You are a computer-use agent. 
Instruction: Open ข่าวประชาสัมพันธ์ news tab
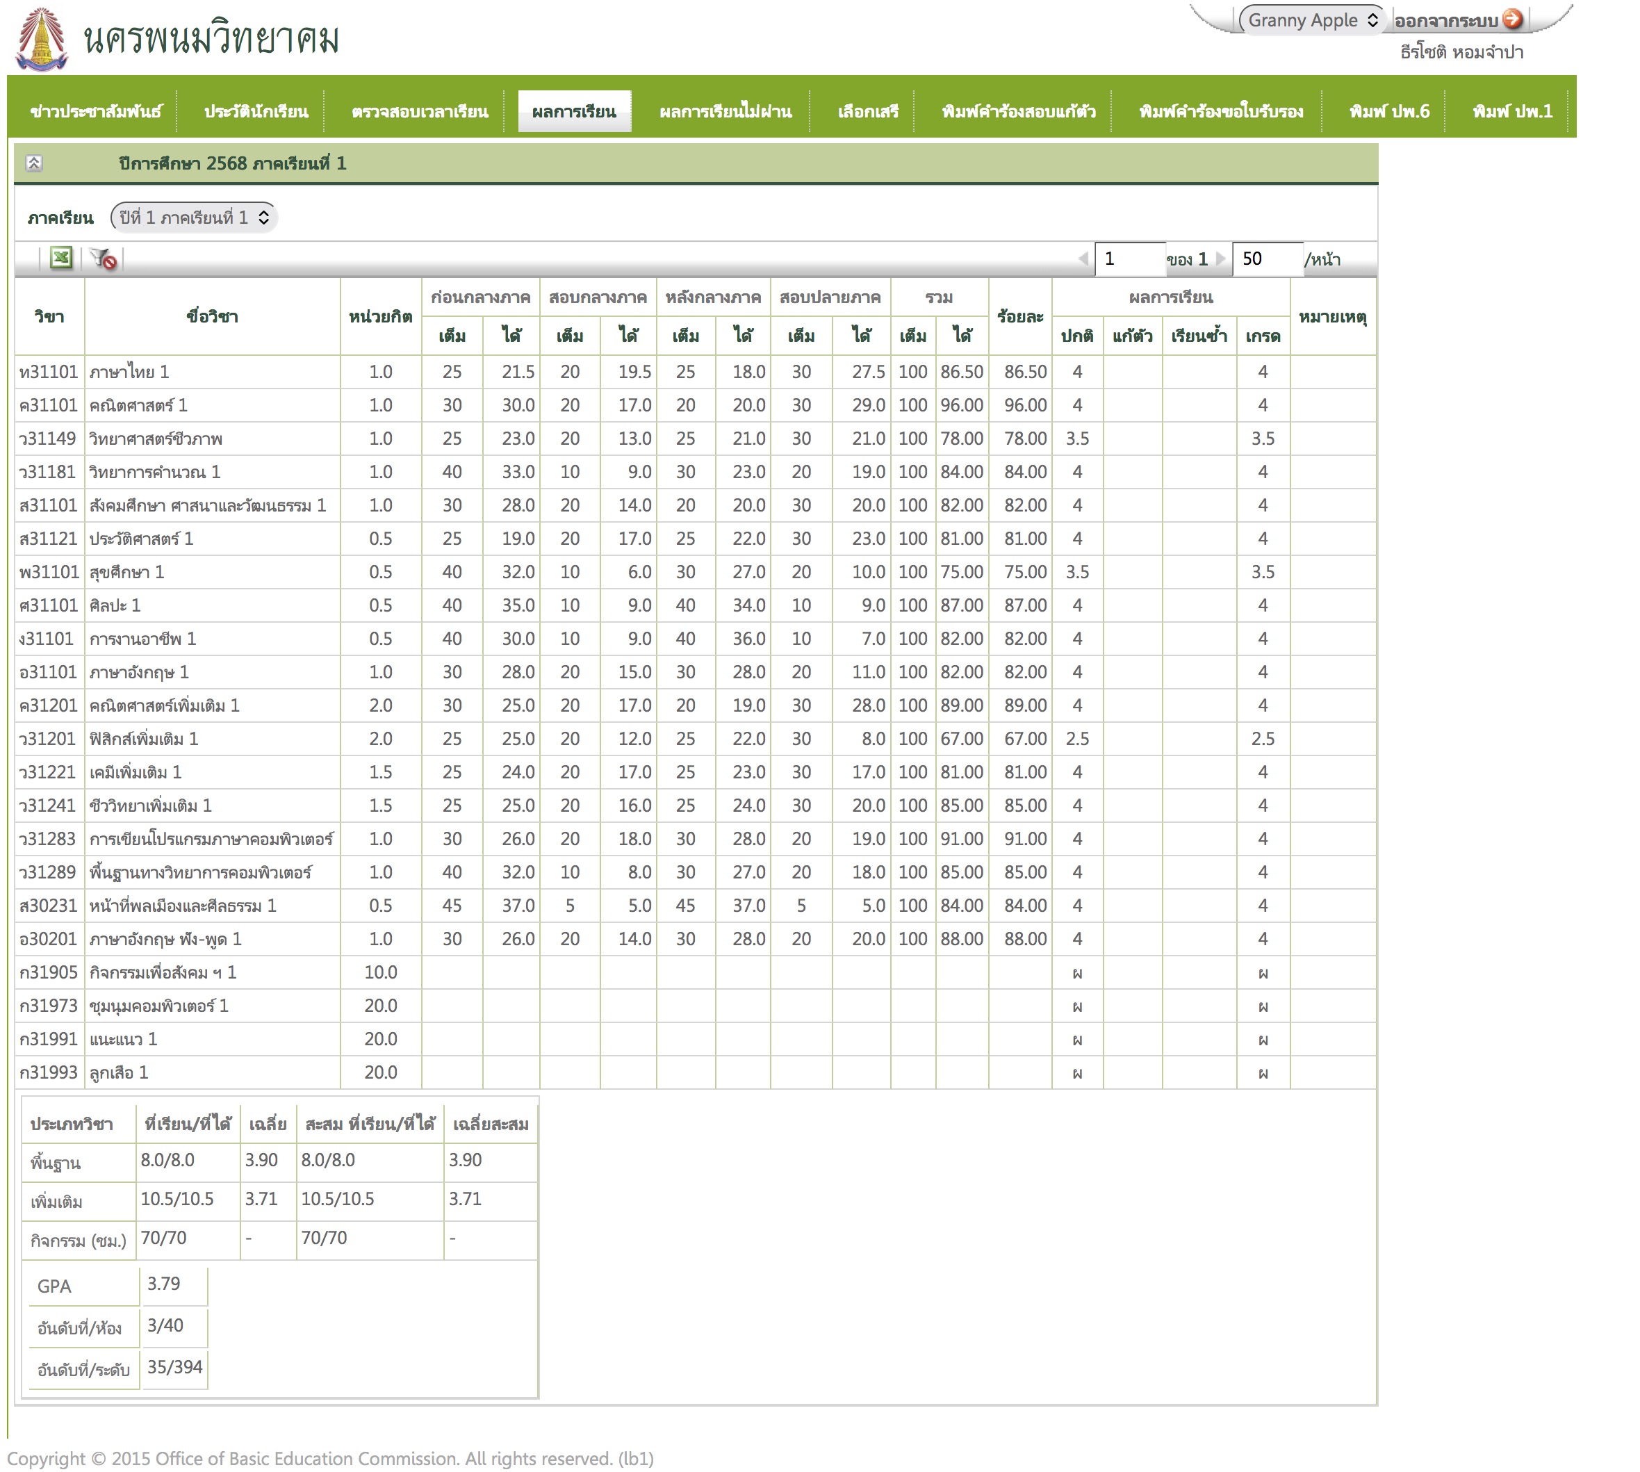point(95,112)
